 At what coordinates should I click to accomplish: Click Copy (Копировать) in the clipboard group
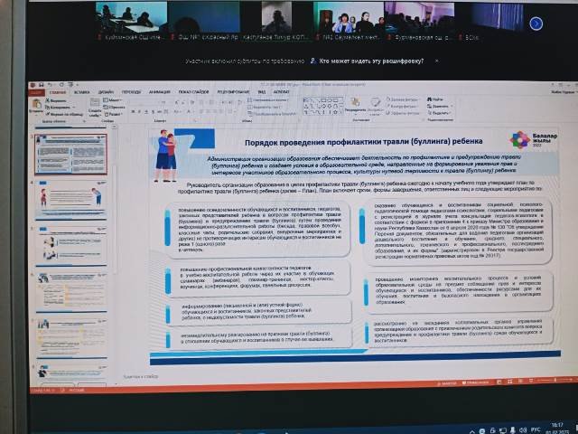(x=59, y=107)
